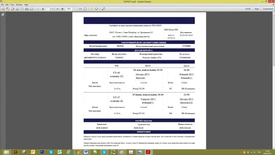Click arrival time 21:00
The height and width of the screenshot is (155, 275).
[186, 95]
